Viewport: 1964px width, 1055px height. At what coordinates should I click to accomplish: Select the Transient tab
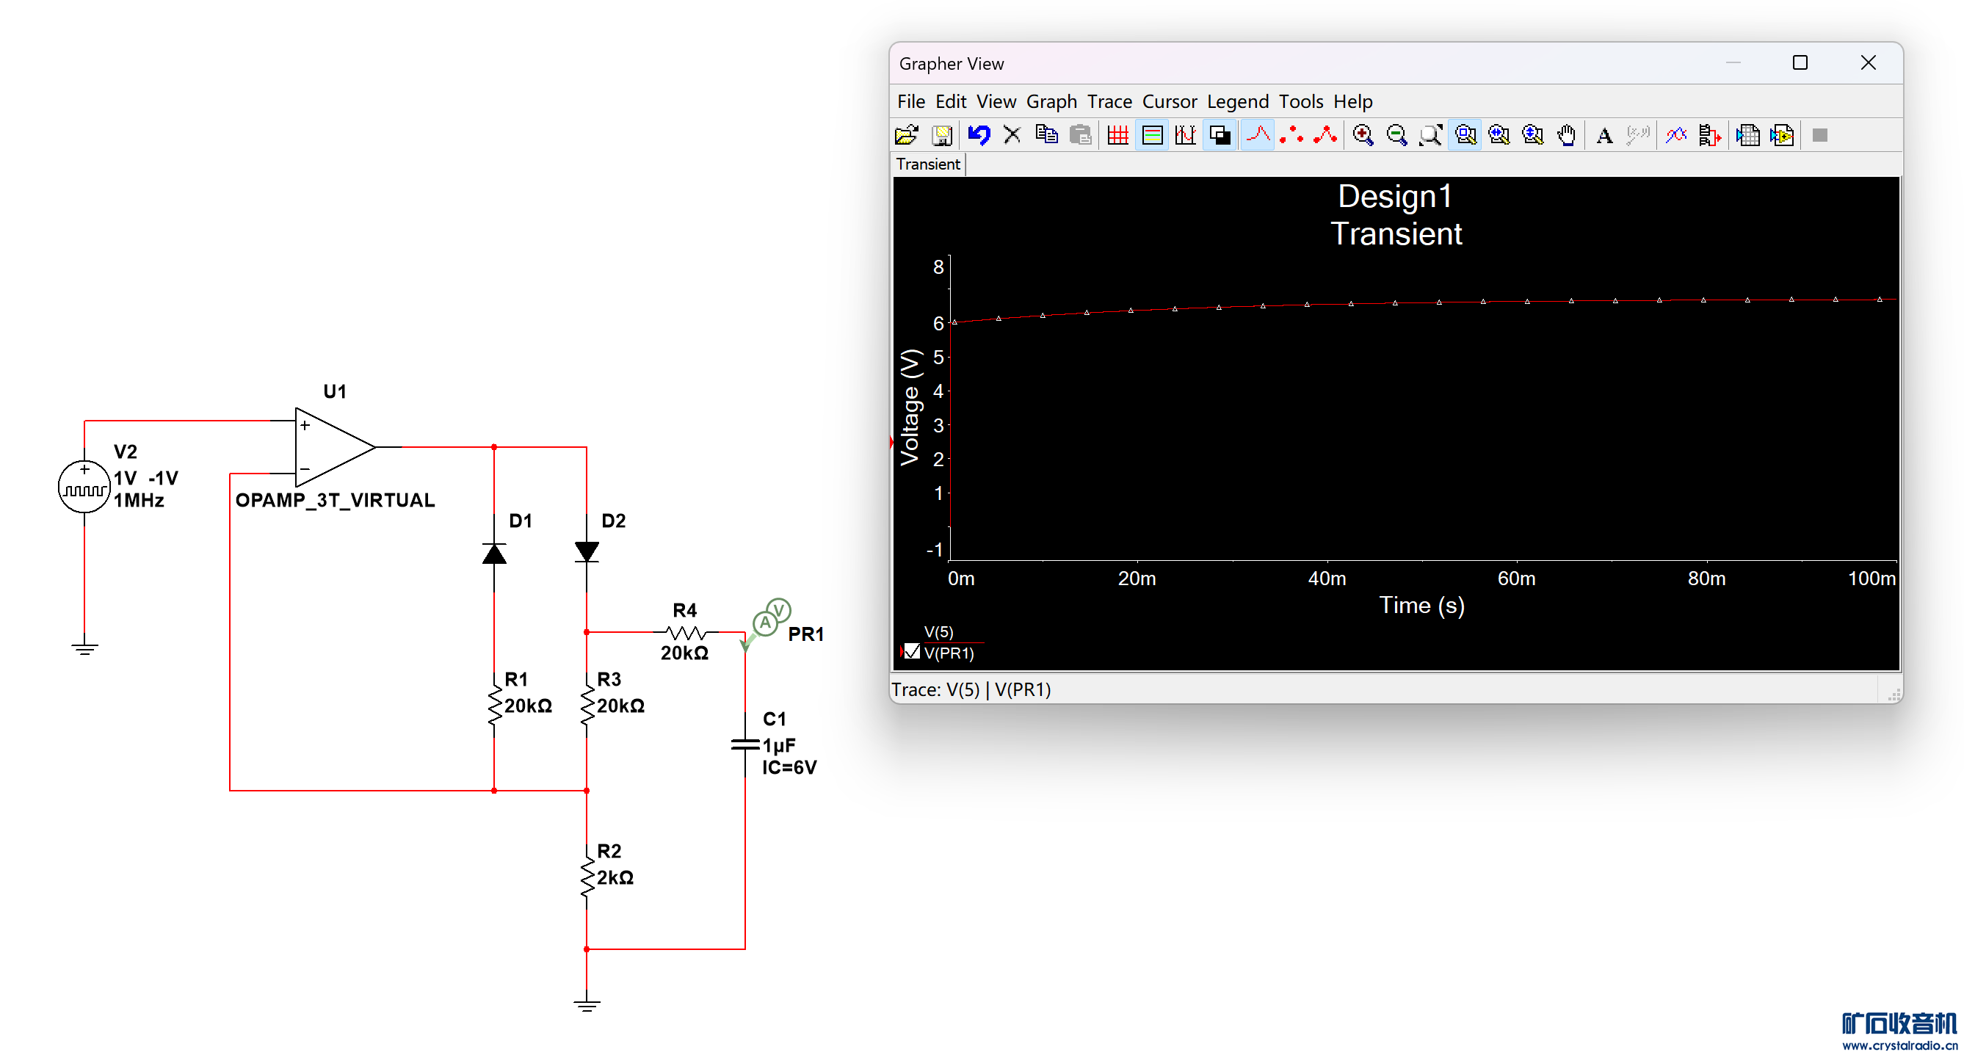928,164
